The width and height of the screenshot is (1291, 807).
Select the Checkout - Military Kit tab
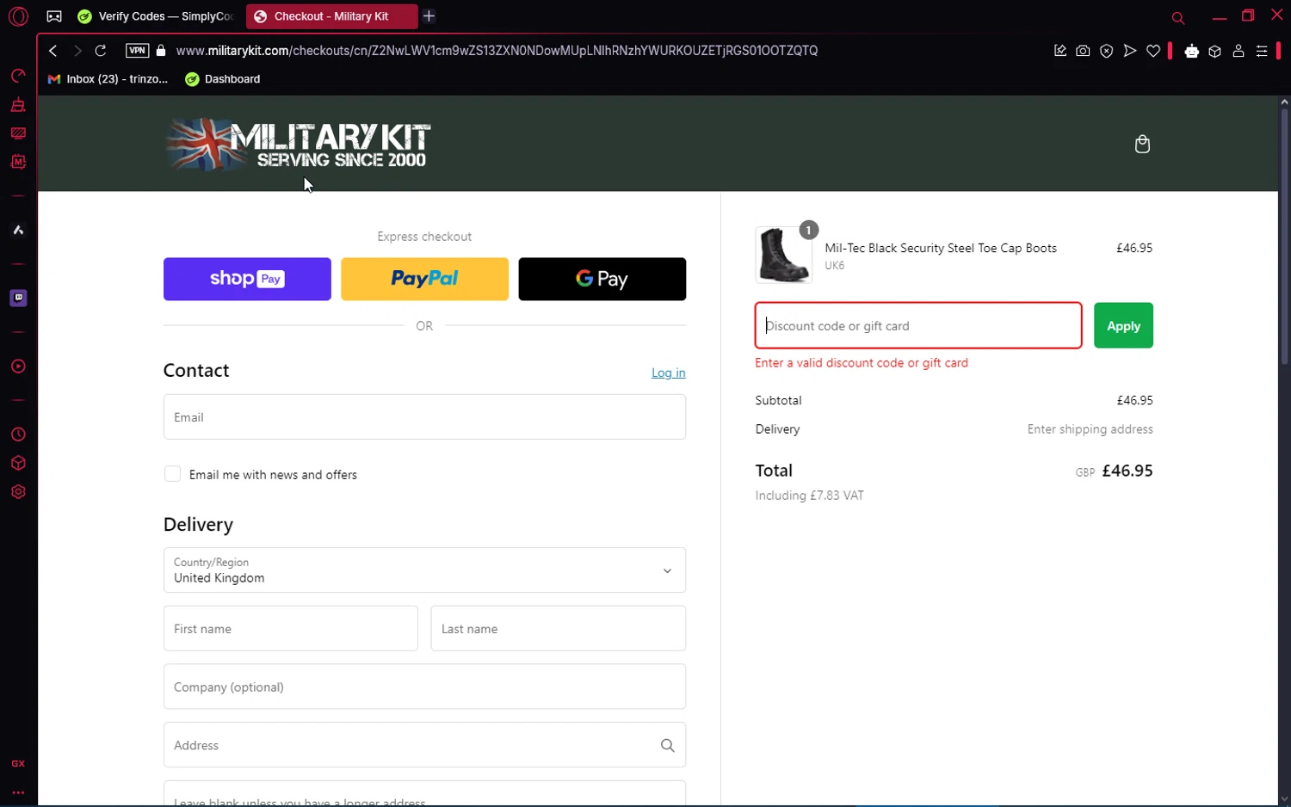tap(331, 16)
